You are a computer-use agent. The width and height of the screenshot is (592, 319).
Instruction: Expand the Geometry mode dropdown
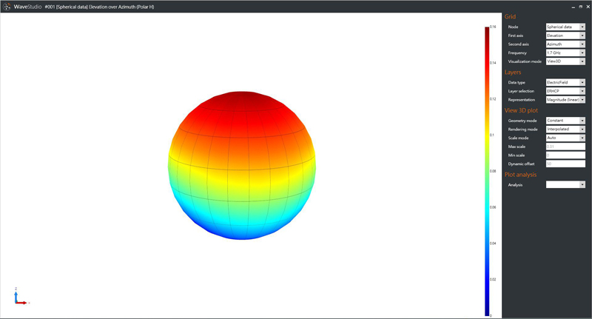point(565,120)
